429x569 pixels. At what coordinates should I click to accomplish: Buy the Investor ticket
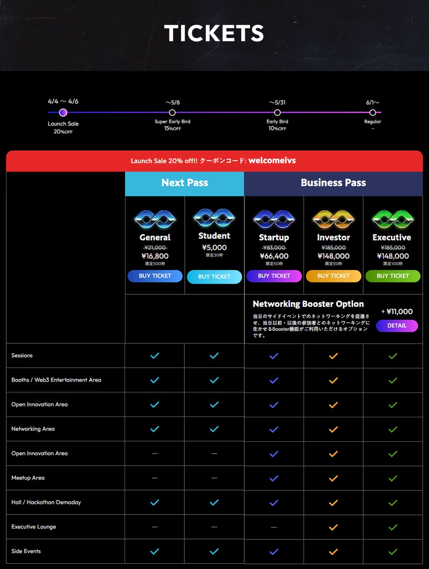(333, 276)
